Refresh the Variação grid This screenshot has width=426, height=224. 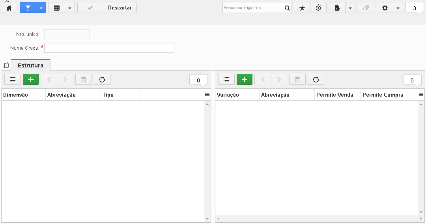(316, 80)
